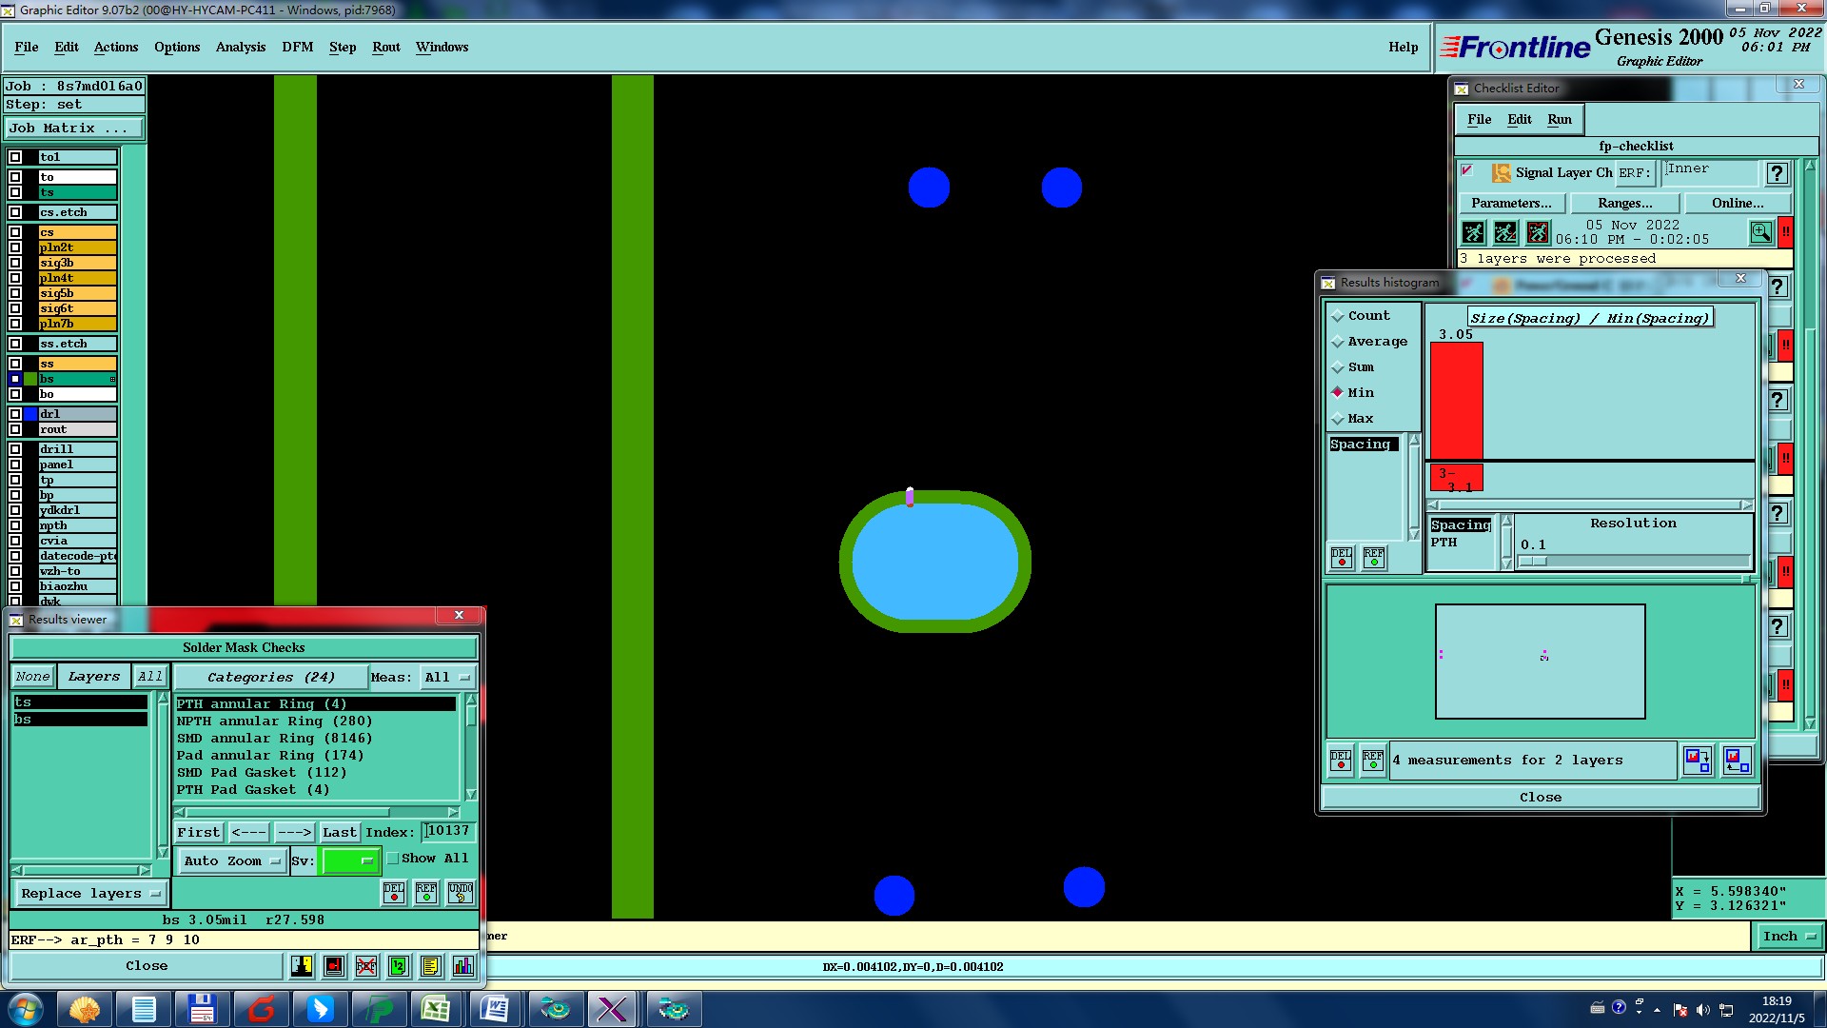Click the Parameters... button

tap(1511, 204)
